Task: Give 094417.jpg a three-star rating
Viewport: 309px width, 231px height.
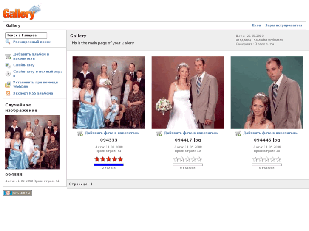Action: click(188, 159)
